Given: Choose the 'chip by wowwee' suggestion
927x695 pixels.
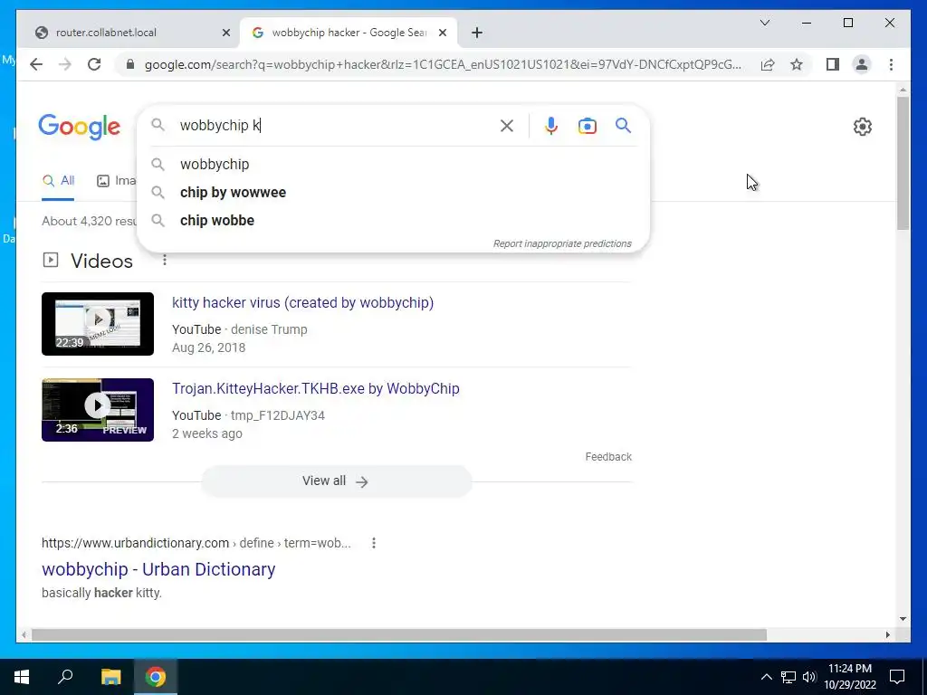Looking at the screenshot, I should click(x=393, y=192).
